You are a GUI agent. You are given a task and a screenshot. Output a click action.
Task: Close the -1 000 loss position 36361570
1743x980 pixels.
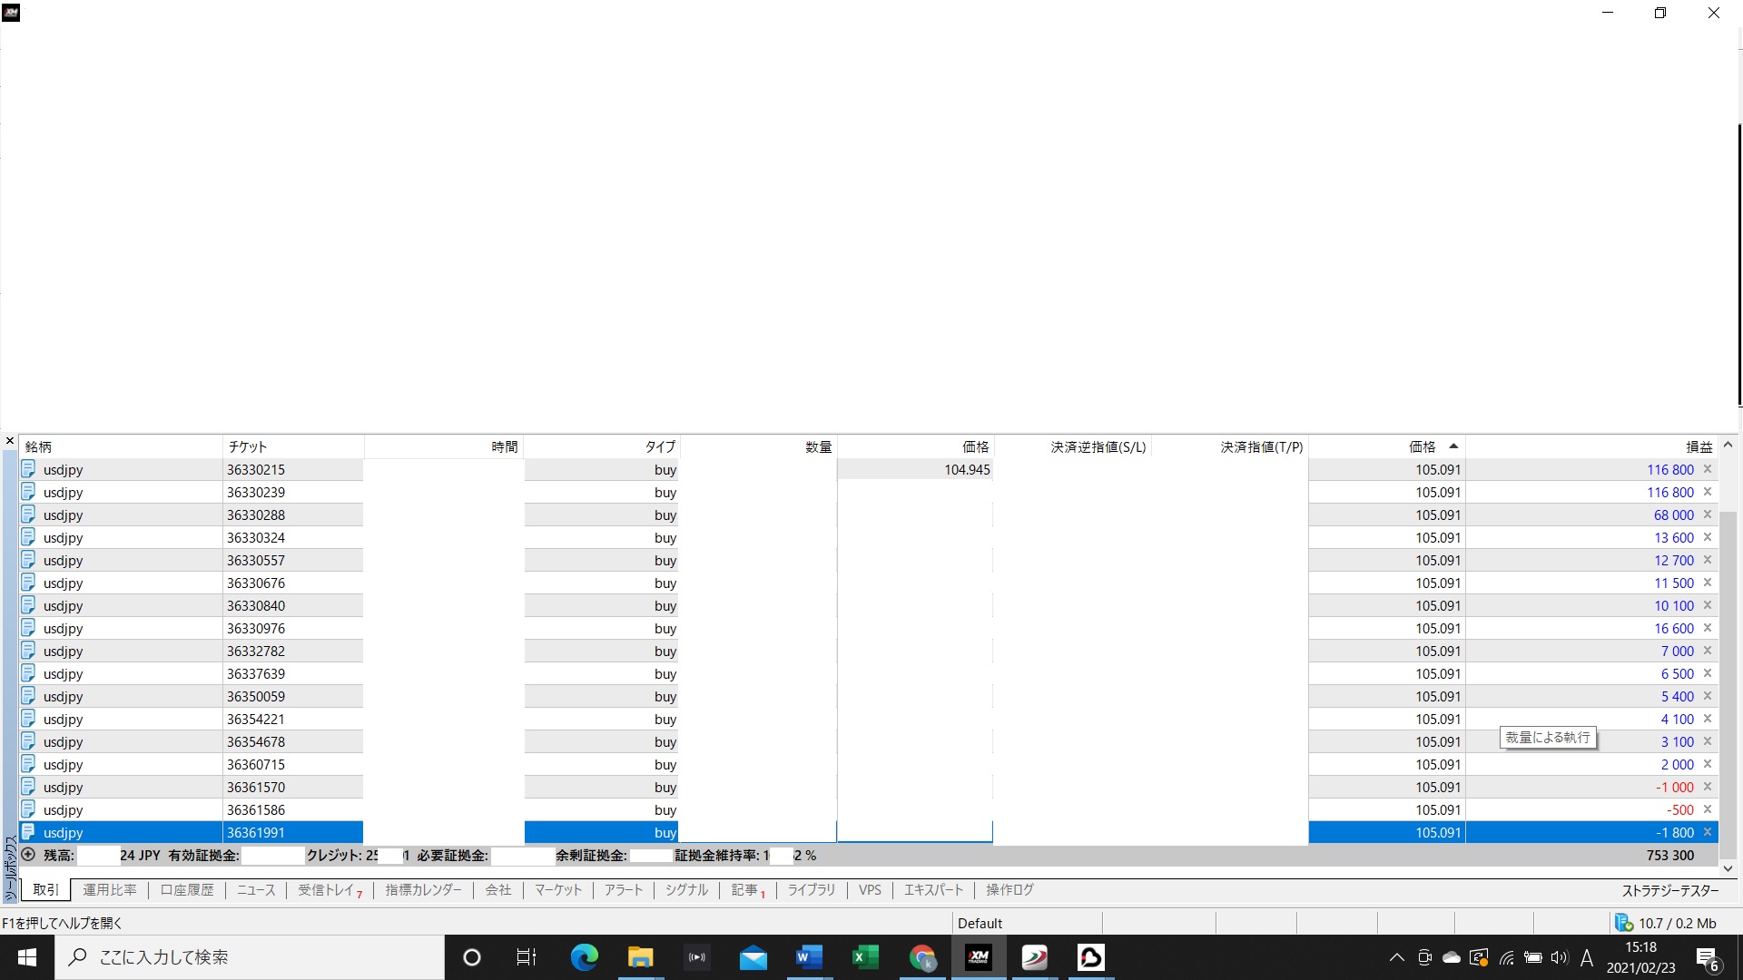(x=1708, y=787)
